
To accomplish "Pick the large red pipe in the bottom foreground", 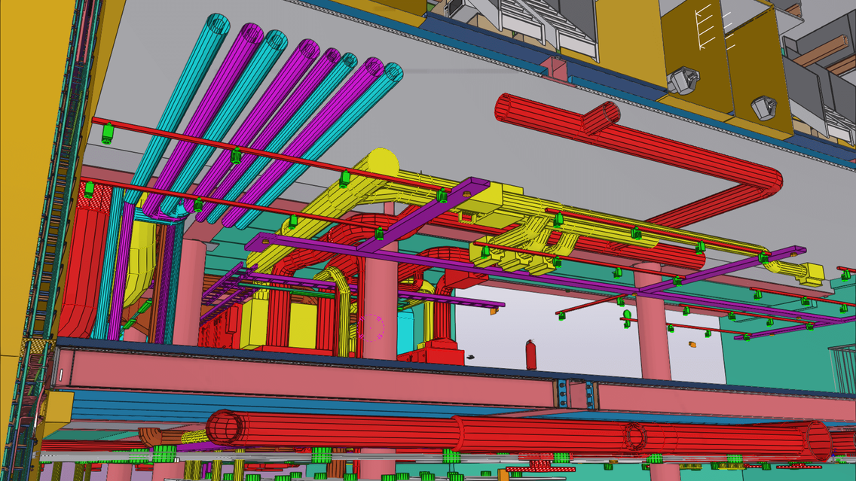I will tap(518, 434).
